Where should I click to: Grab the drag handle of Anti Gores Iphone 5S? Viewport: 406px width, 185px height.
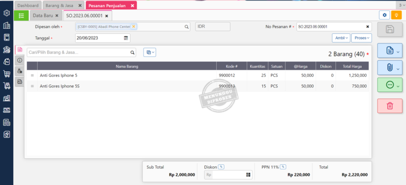[32, 86]
